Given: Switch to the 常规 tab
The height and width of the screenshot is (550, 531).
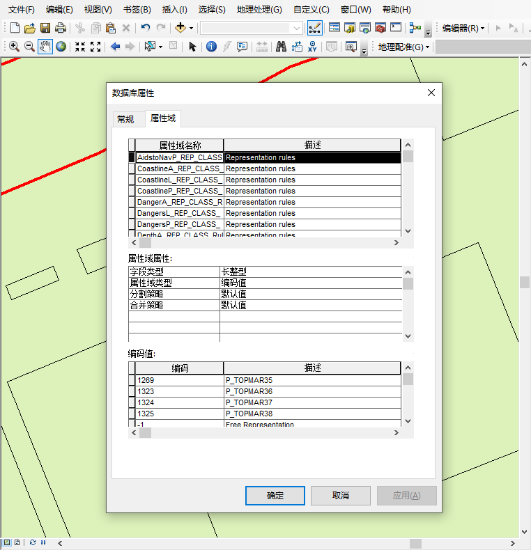Looking at the screenshot, I should 125,119.
